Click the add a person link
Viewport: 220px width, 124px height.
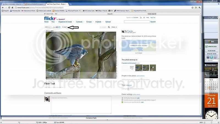tap(141, 76)
